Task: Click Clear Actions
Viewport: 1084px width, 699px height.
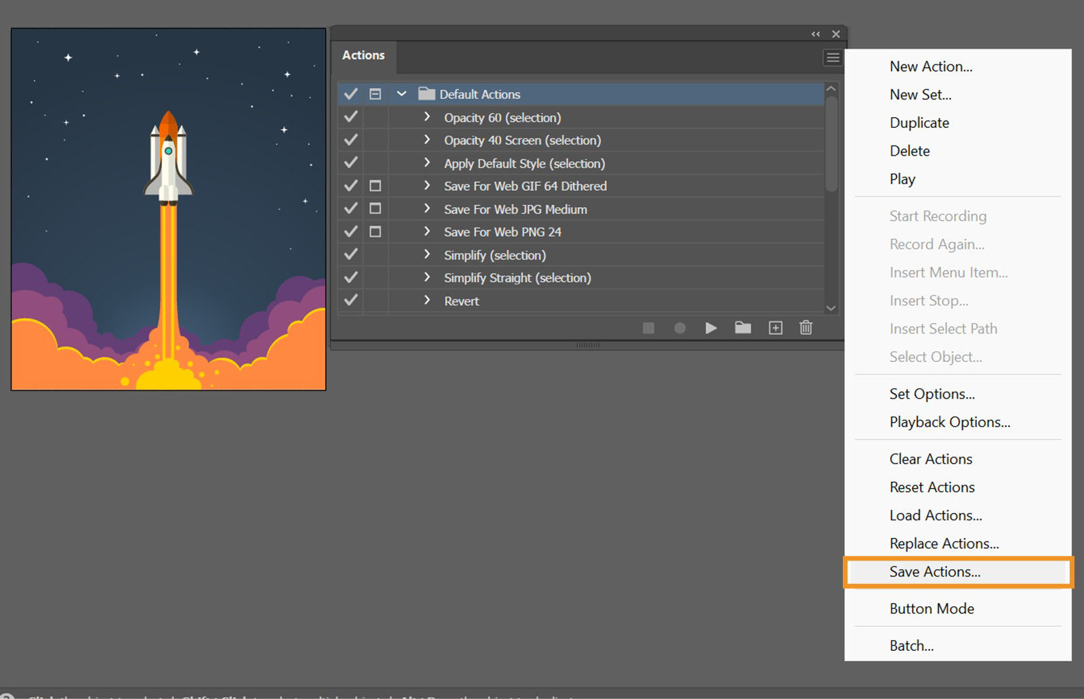Action: coord(931,459)
